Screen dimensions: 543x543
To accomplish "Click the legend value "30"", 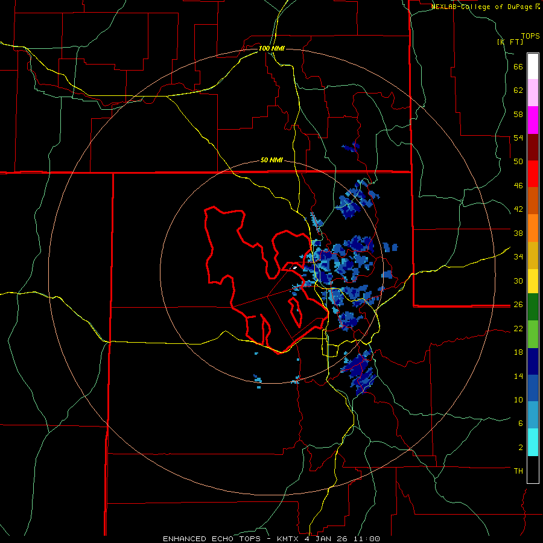I will [518, 281].
